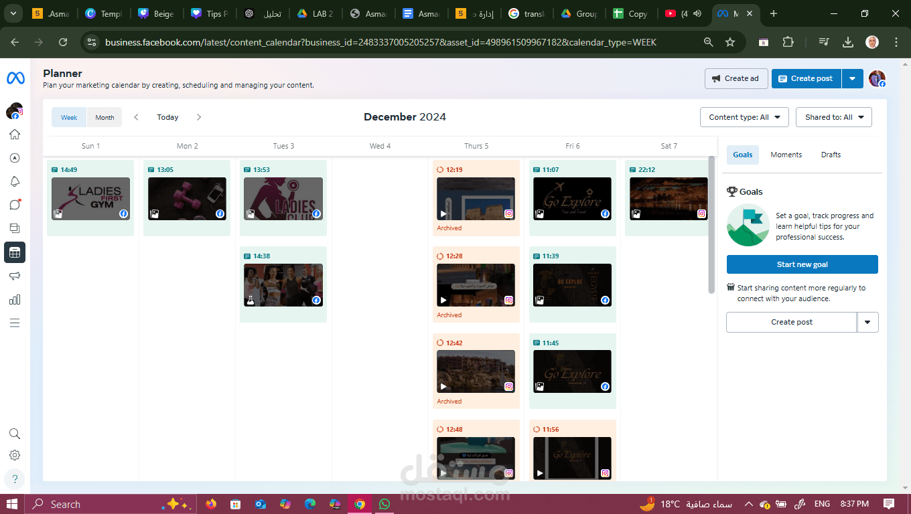The width and height of the screenshot is (911, 514).
Task: Click the Today button
Action: pos(167,117)
